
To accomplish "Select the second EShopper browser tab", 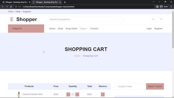I will point(47,2).
